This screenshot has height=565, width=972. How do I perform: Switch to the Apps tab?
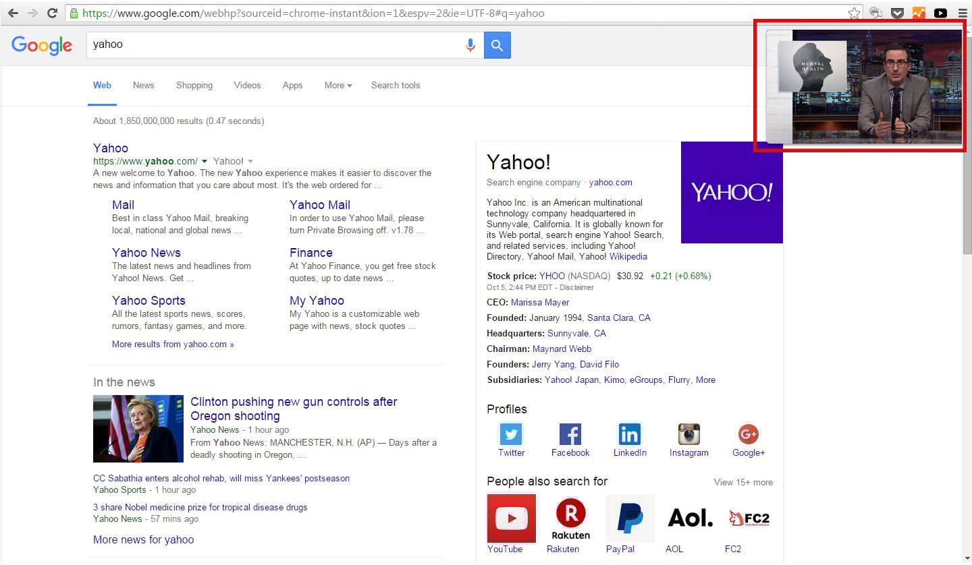click(292, 86)
